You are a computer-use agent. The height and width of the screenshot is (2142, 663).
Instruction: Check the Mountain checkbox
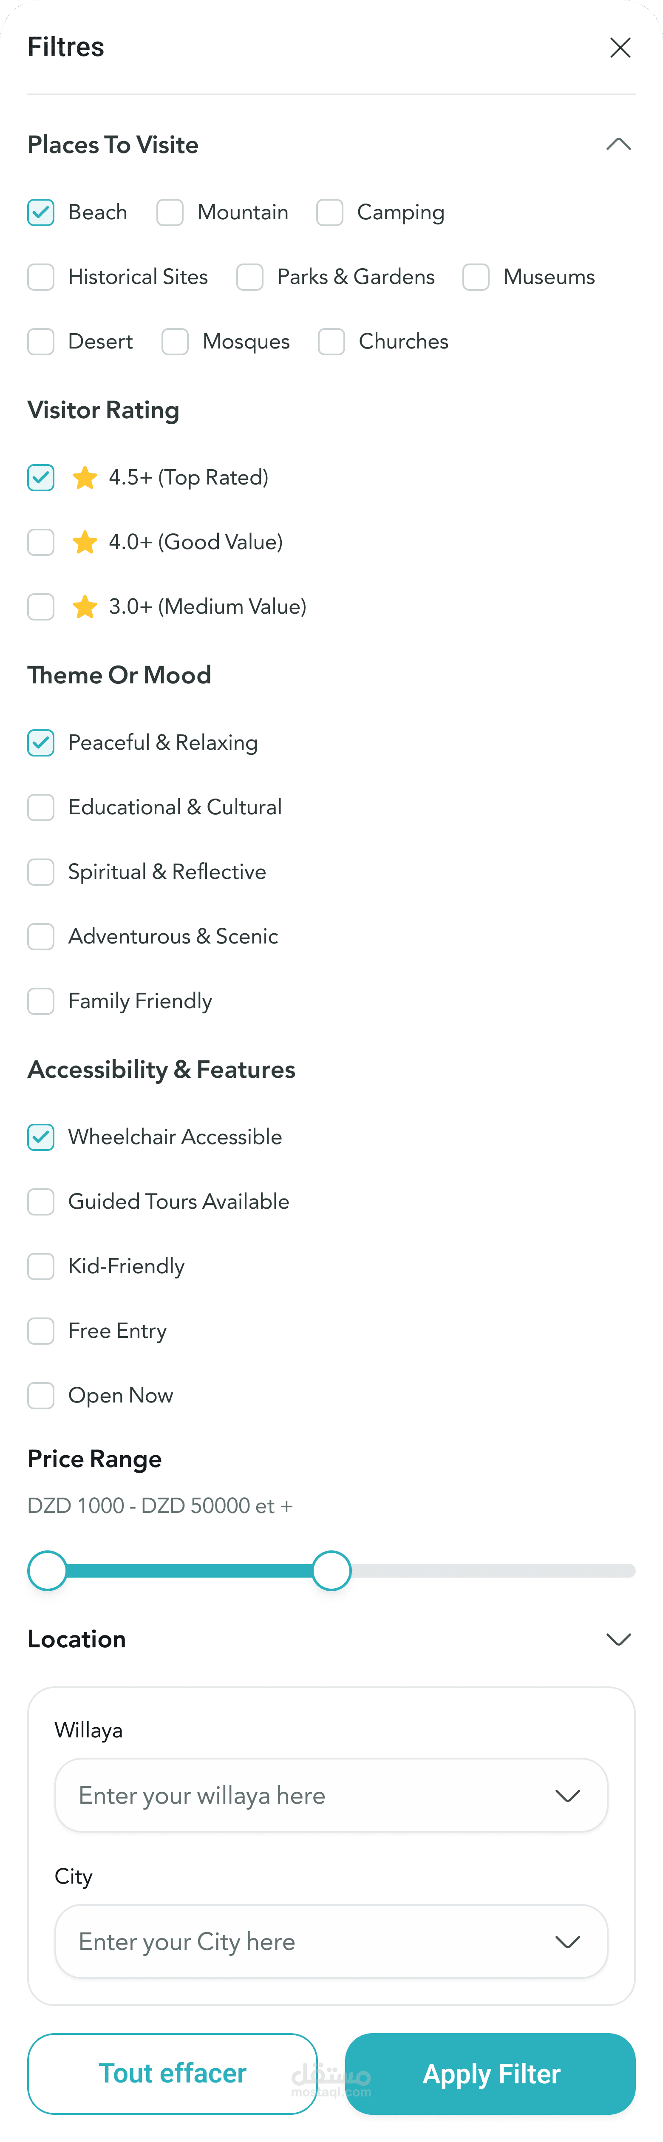[170, 212]
